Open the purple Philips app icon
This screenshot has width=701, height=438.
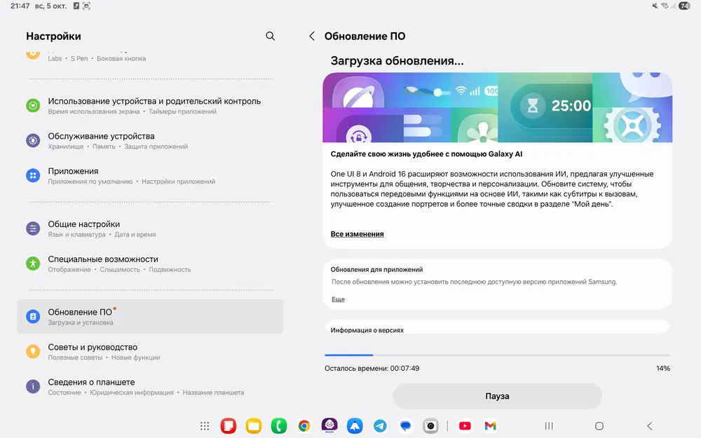point(329,425)
